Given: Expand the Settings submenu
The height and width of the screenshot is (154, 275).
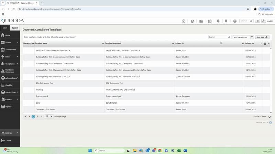Looking at the screenshot, I should pyautogui.click(x=18, y=133).
